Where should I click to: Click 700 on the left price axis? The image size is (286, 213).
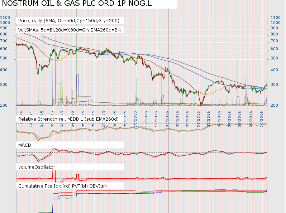(x=4, y=41)
